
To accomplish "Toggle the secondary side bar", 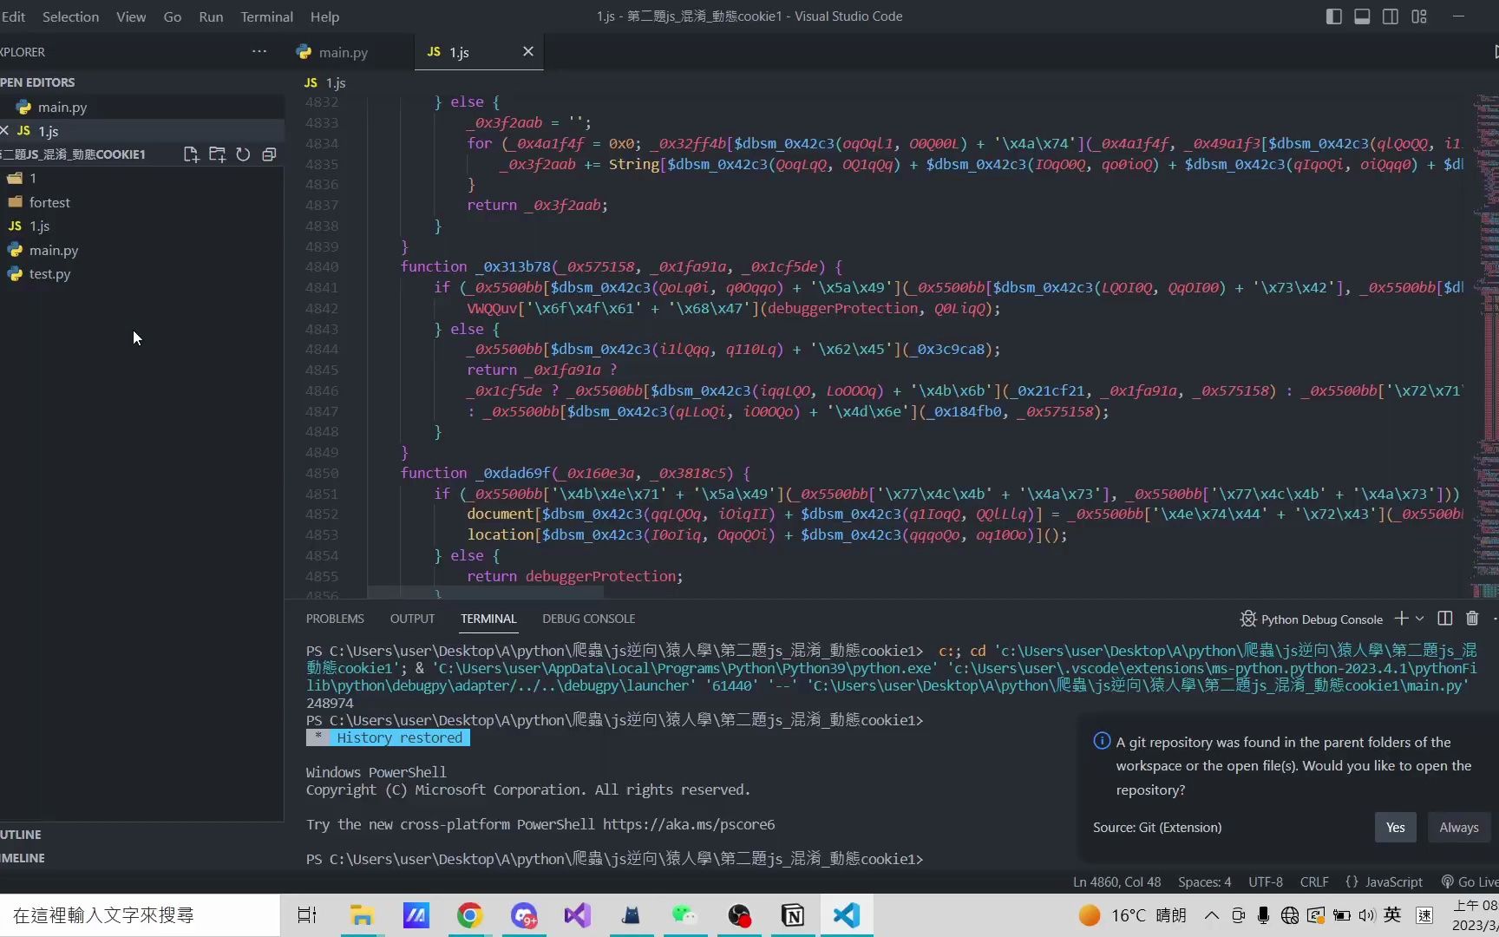I will click(x=1391, y=16).
